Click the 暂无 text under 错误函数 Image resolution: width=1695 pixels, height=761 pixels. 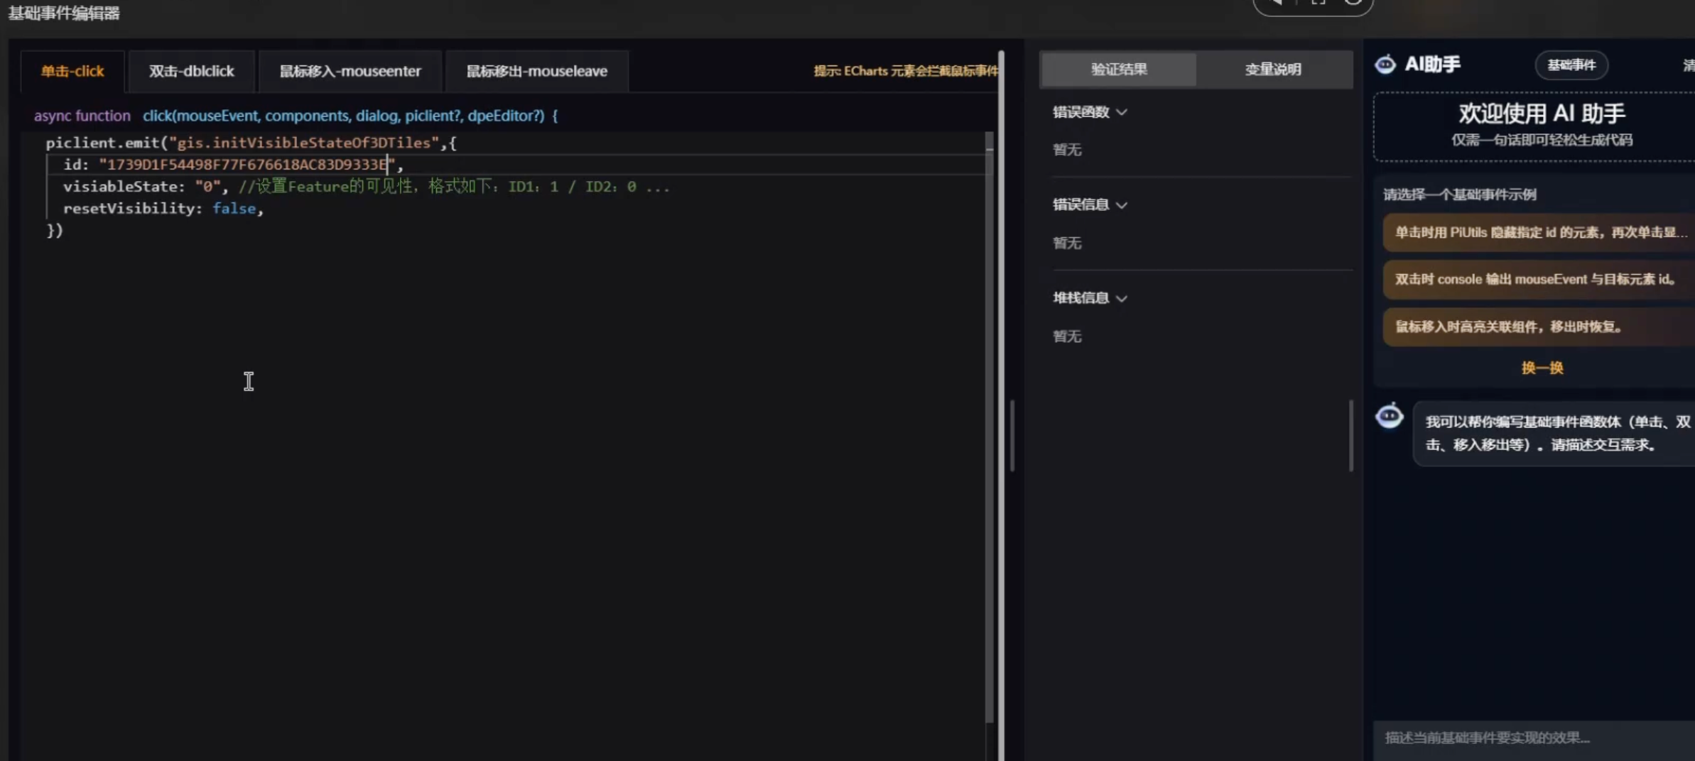(x=1067, y=150)
